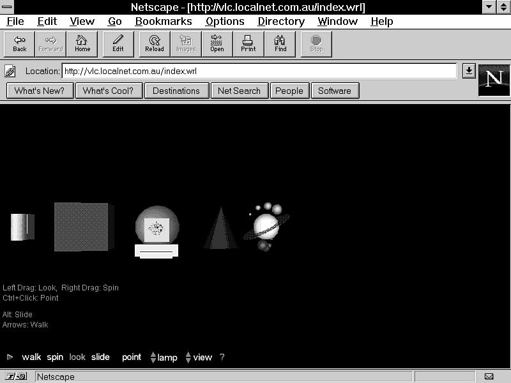This screenshot has height=383, width=511.
Task: Cycle viewpoints with view arrows
Action: coord(188,357)
